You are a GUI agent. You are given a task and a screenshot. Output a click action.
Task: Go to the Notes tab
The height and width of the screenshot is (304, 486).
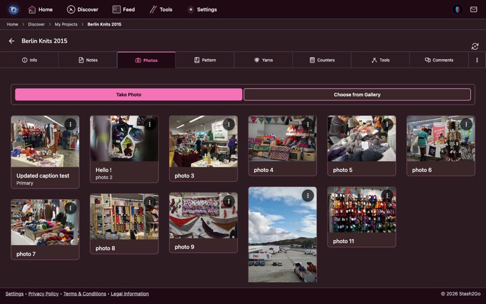[87, 60]
